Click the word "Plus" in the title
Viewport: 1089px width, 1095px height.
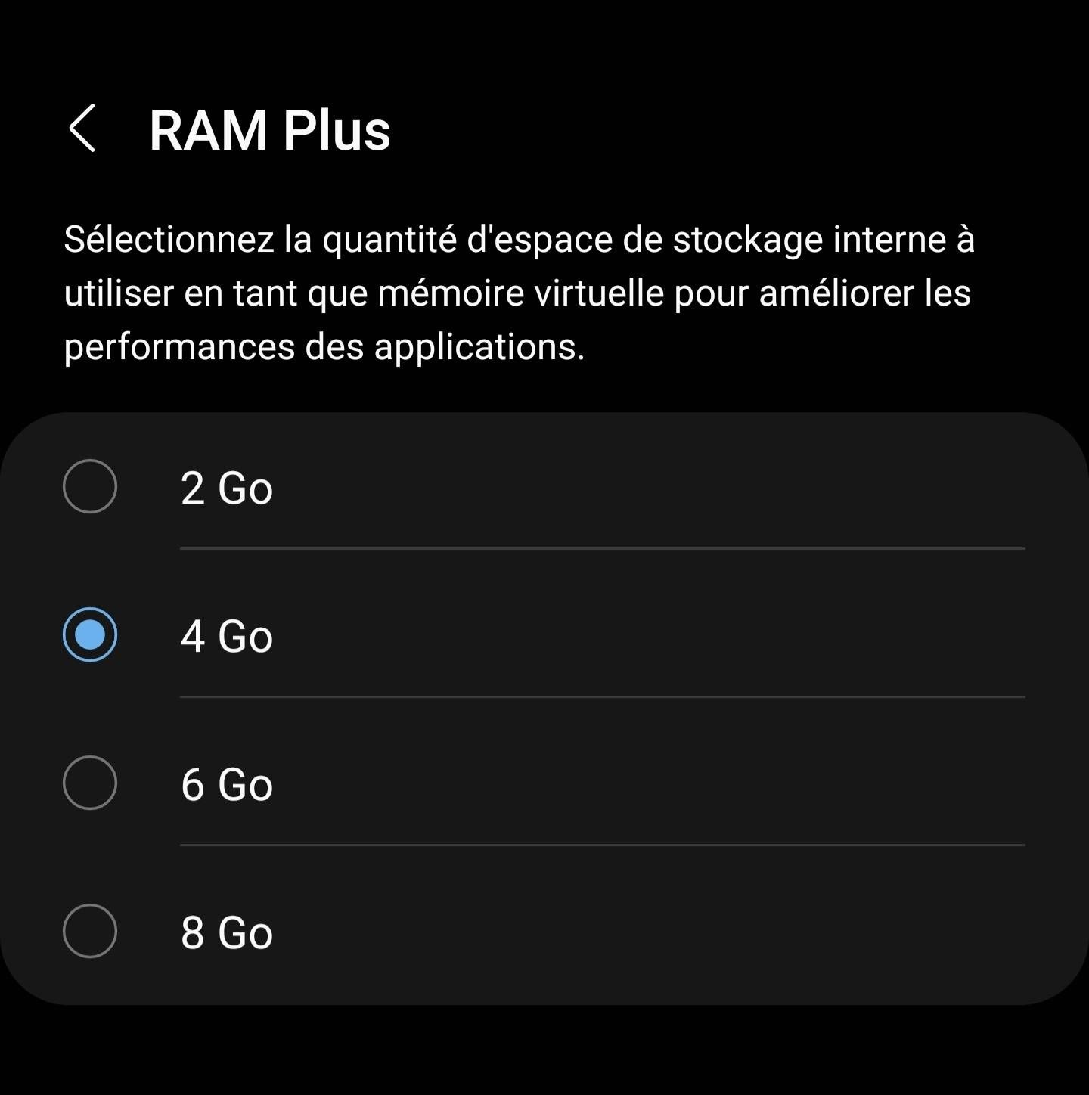337,130
